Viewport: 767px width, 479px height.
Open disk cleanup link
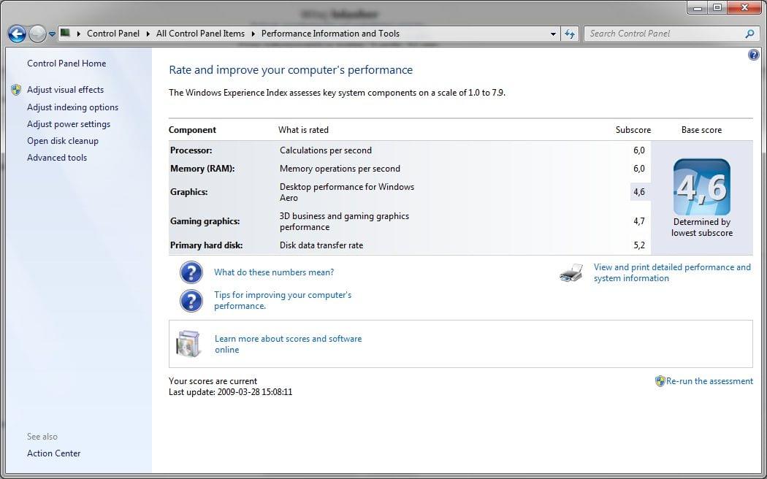[63, 141]
